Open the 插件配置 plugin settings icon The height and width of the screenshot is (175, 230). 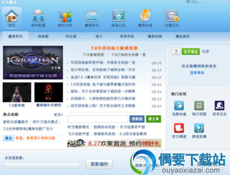(x=38, y=16)
